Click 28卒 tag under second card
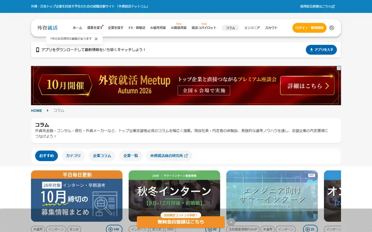The image size is (372, 232). coord(170,229)
